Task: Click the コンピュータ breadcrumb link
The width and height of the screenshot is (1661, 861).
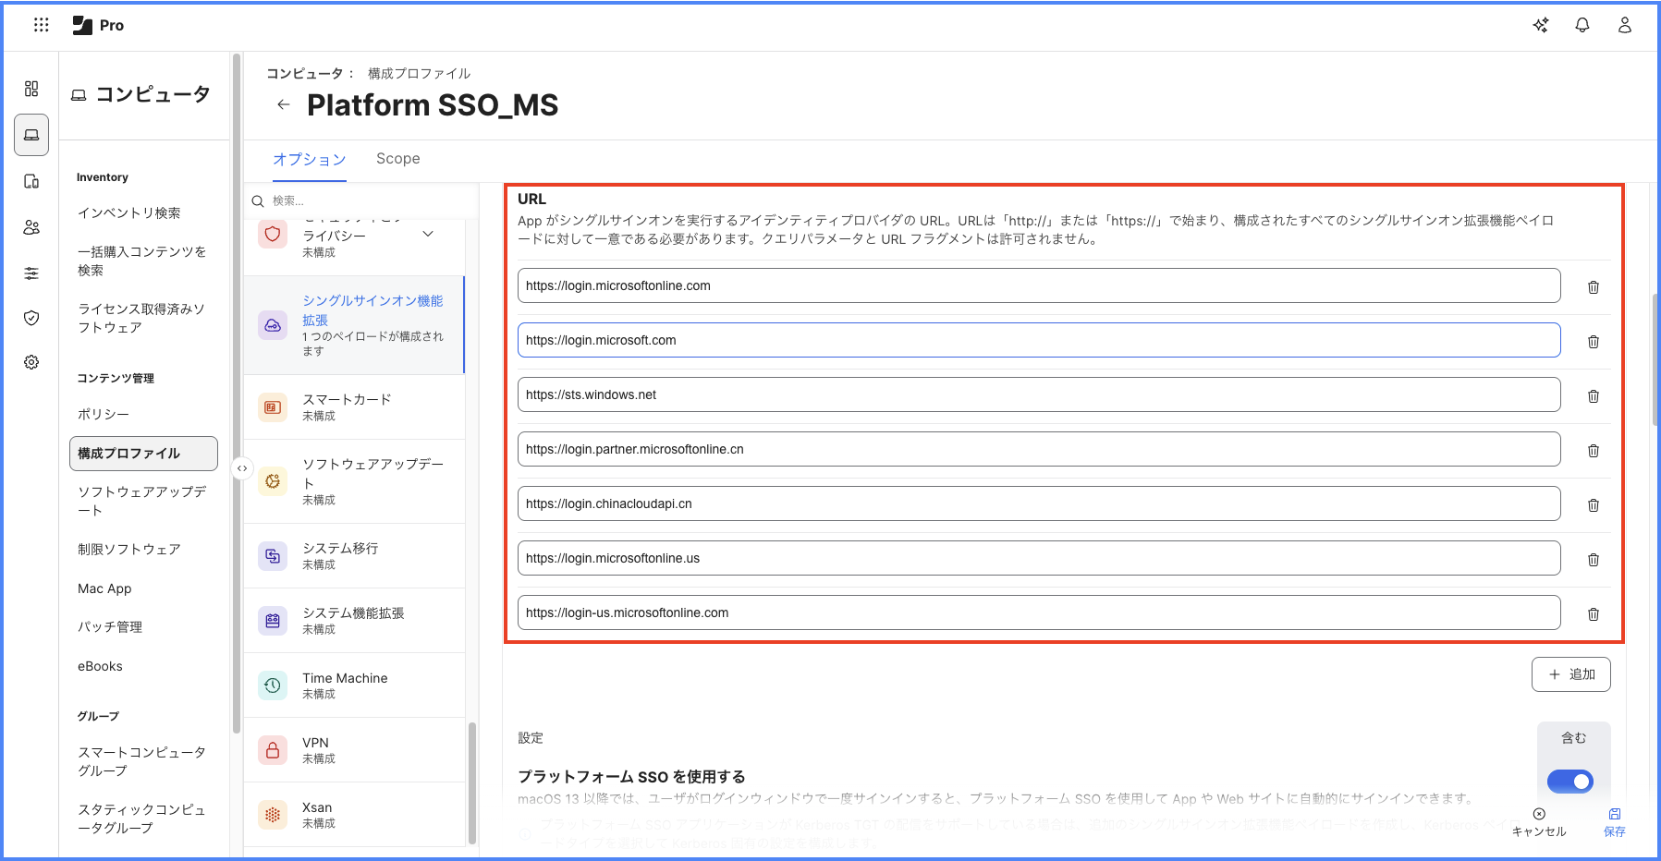Action: coord(304,73)
